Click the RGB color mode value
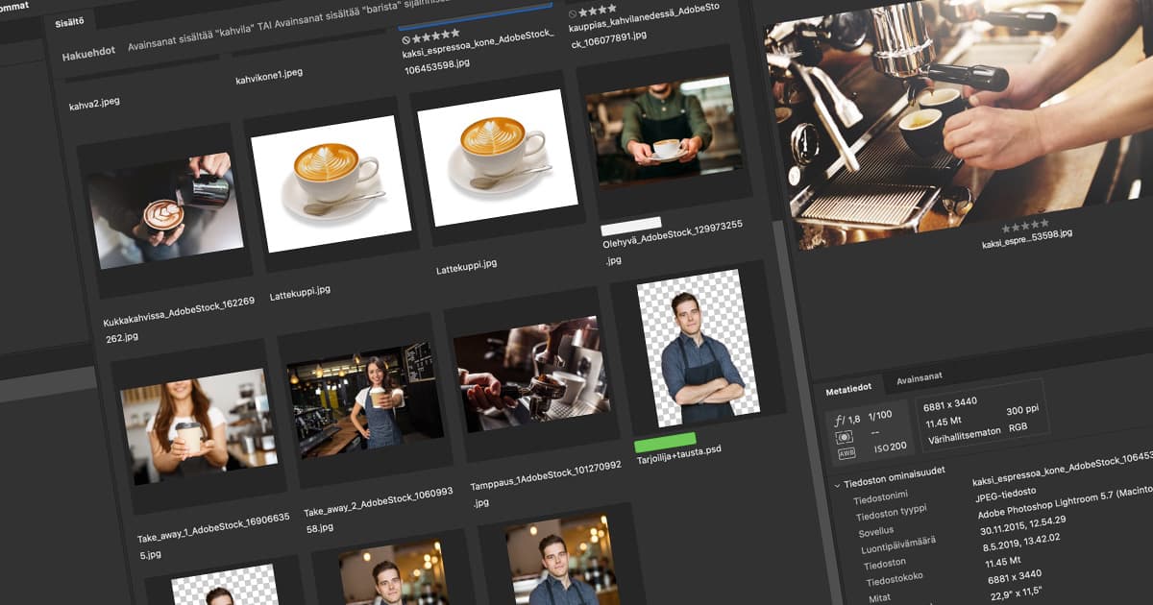Viewport: 1153px width, 605px height. 1020,429
